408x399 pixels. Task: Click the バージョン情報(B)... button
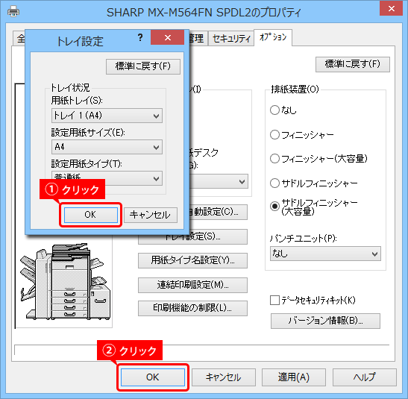(325, 321)
